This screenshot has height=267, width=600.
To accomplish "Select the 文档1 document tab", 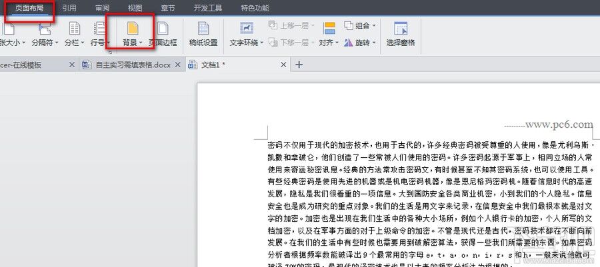I will click(238, 65).
